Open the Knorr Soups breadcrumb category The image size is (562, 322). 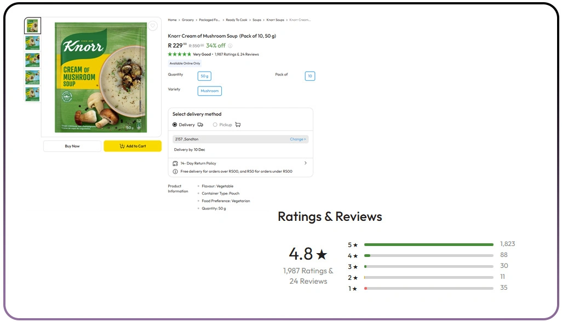click(x=275, y=20)
